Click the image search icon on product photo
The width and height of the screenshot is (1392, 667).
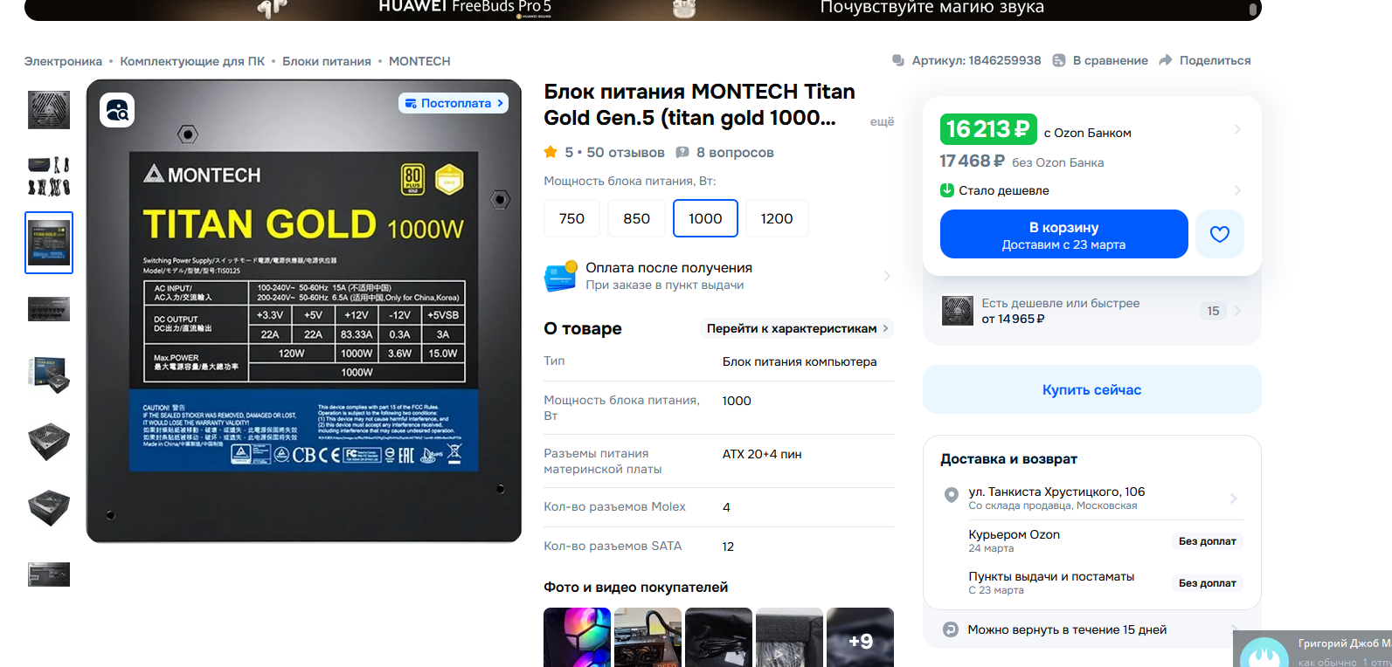[117, 110]
